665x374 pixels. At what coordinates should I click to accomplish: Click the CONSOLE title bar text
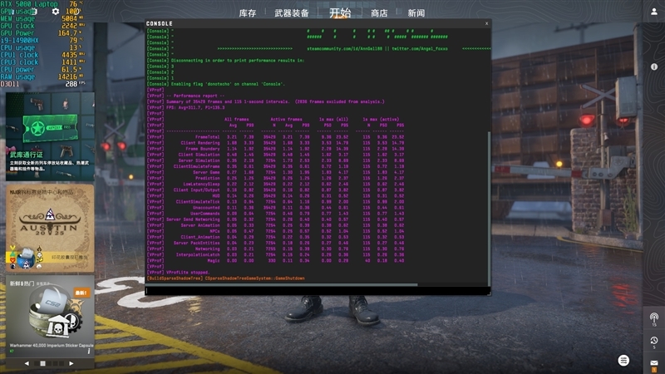pyautogui.click(x=160, y=24)
